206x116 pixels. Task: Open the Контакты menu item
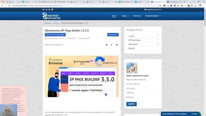[x=137, y=16]
